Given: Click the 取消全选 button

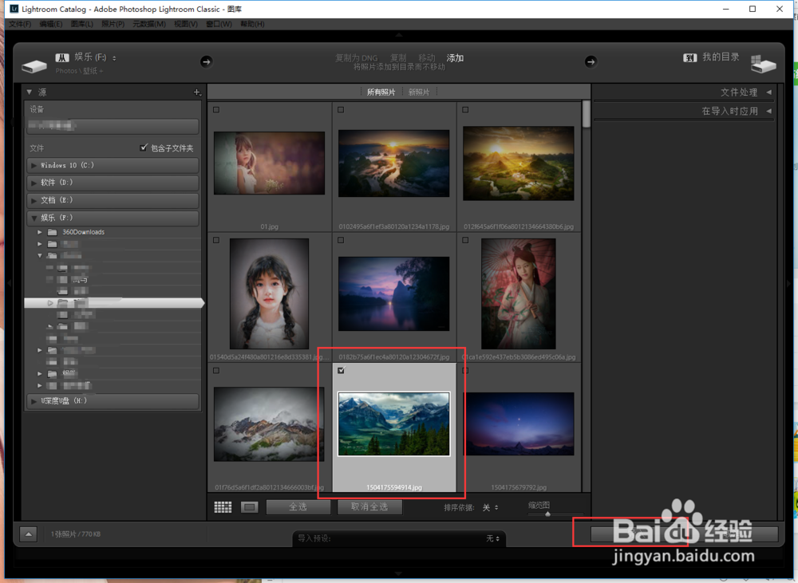Looking at the screenshot, I should pos(369,506).
